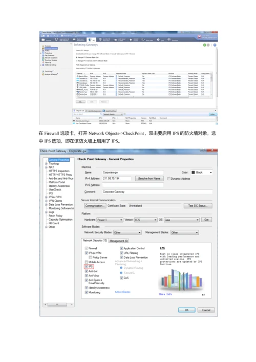Image resolution: width=256 pixels, height=362 pixels.
Task: Toggle the Anti-Bot checkbox
Action: (87, 271)
